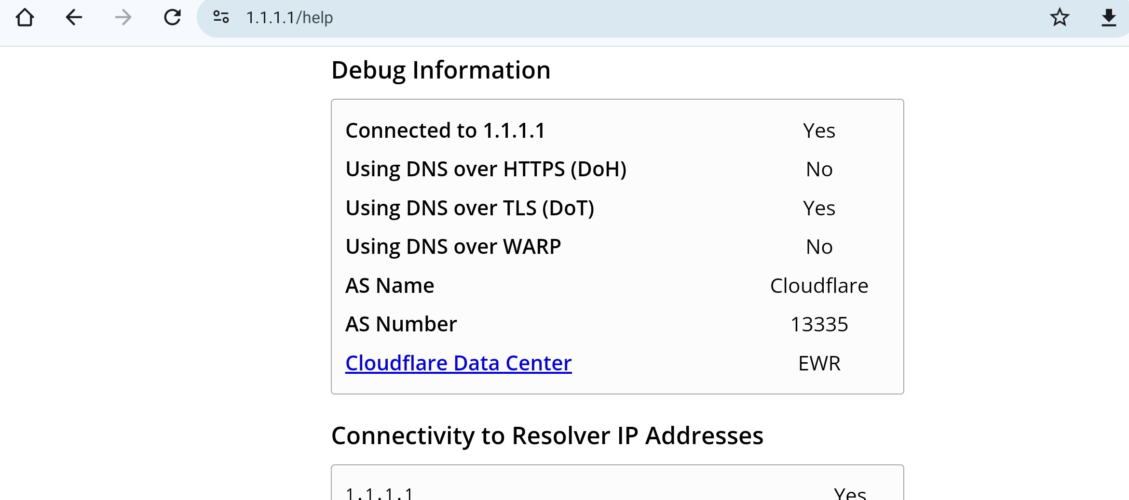The height and width of the screenshot is (500, 1129).
Task: Click the EWR data center code
Action: [819, 364]
